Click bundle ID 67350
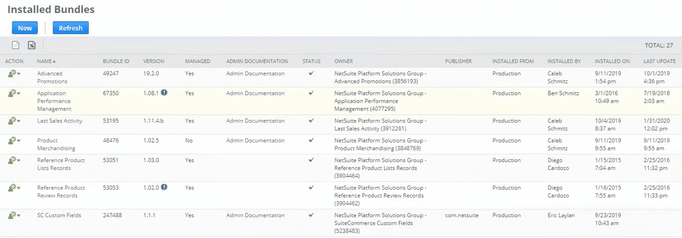 coord(110,94)
